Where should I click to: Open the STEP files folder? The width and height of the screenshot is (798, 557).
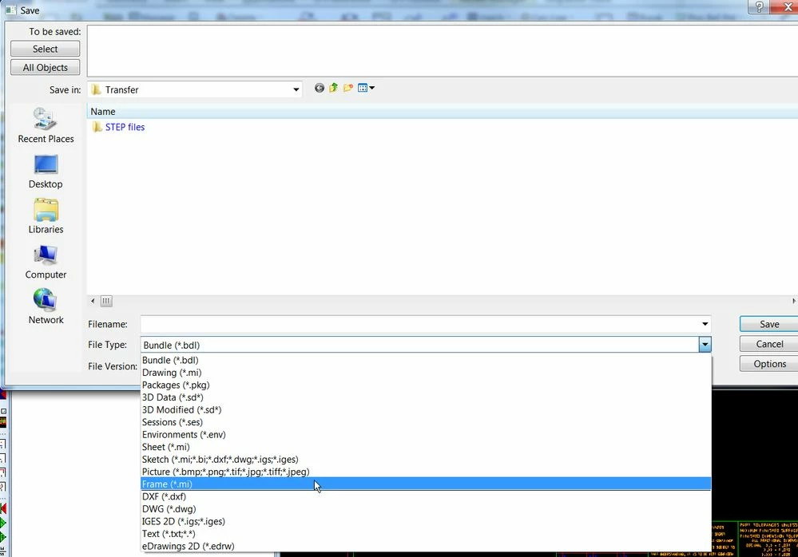pyautogui.click(x=118, y=127)
